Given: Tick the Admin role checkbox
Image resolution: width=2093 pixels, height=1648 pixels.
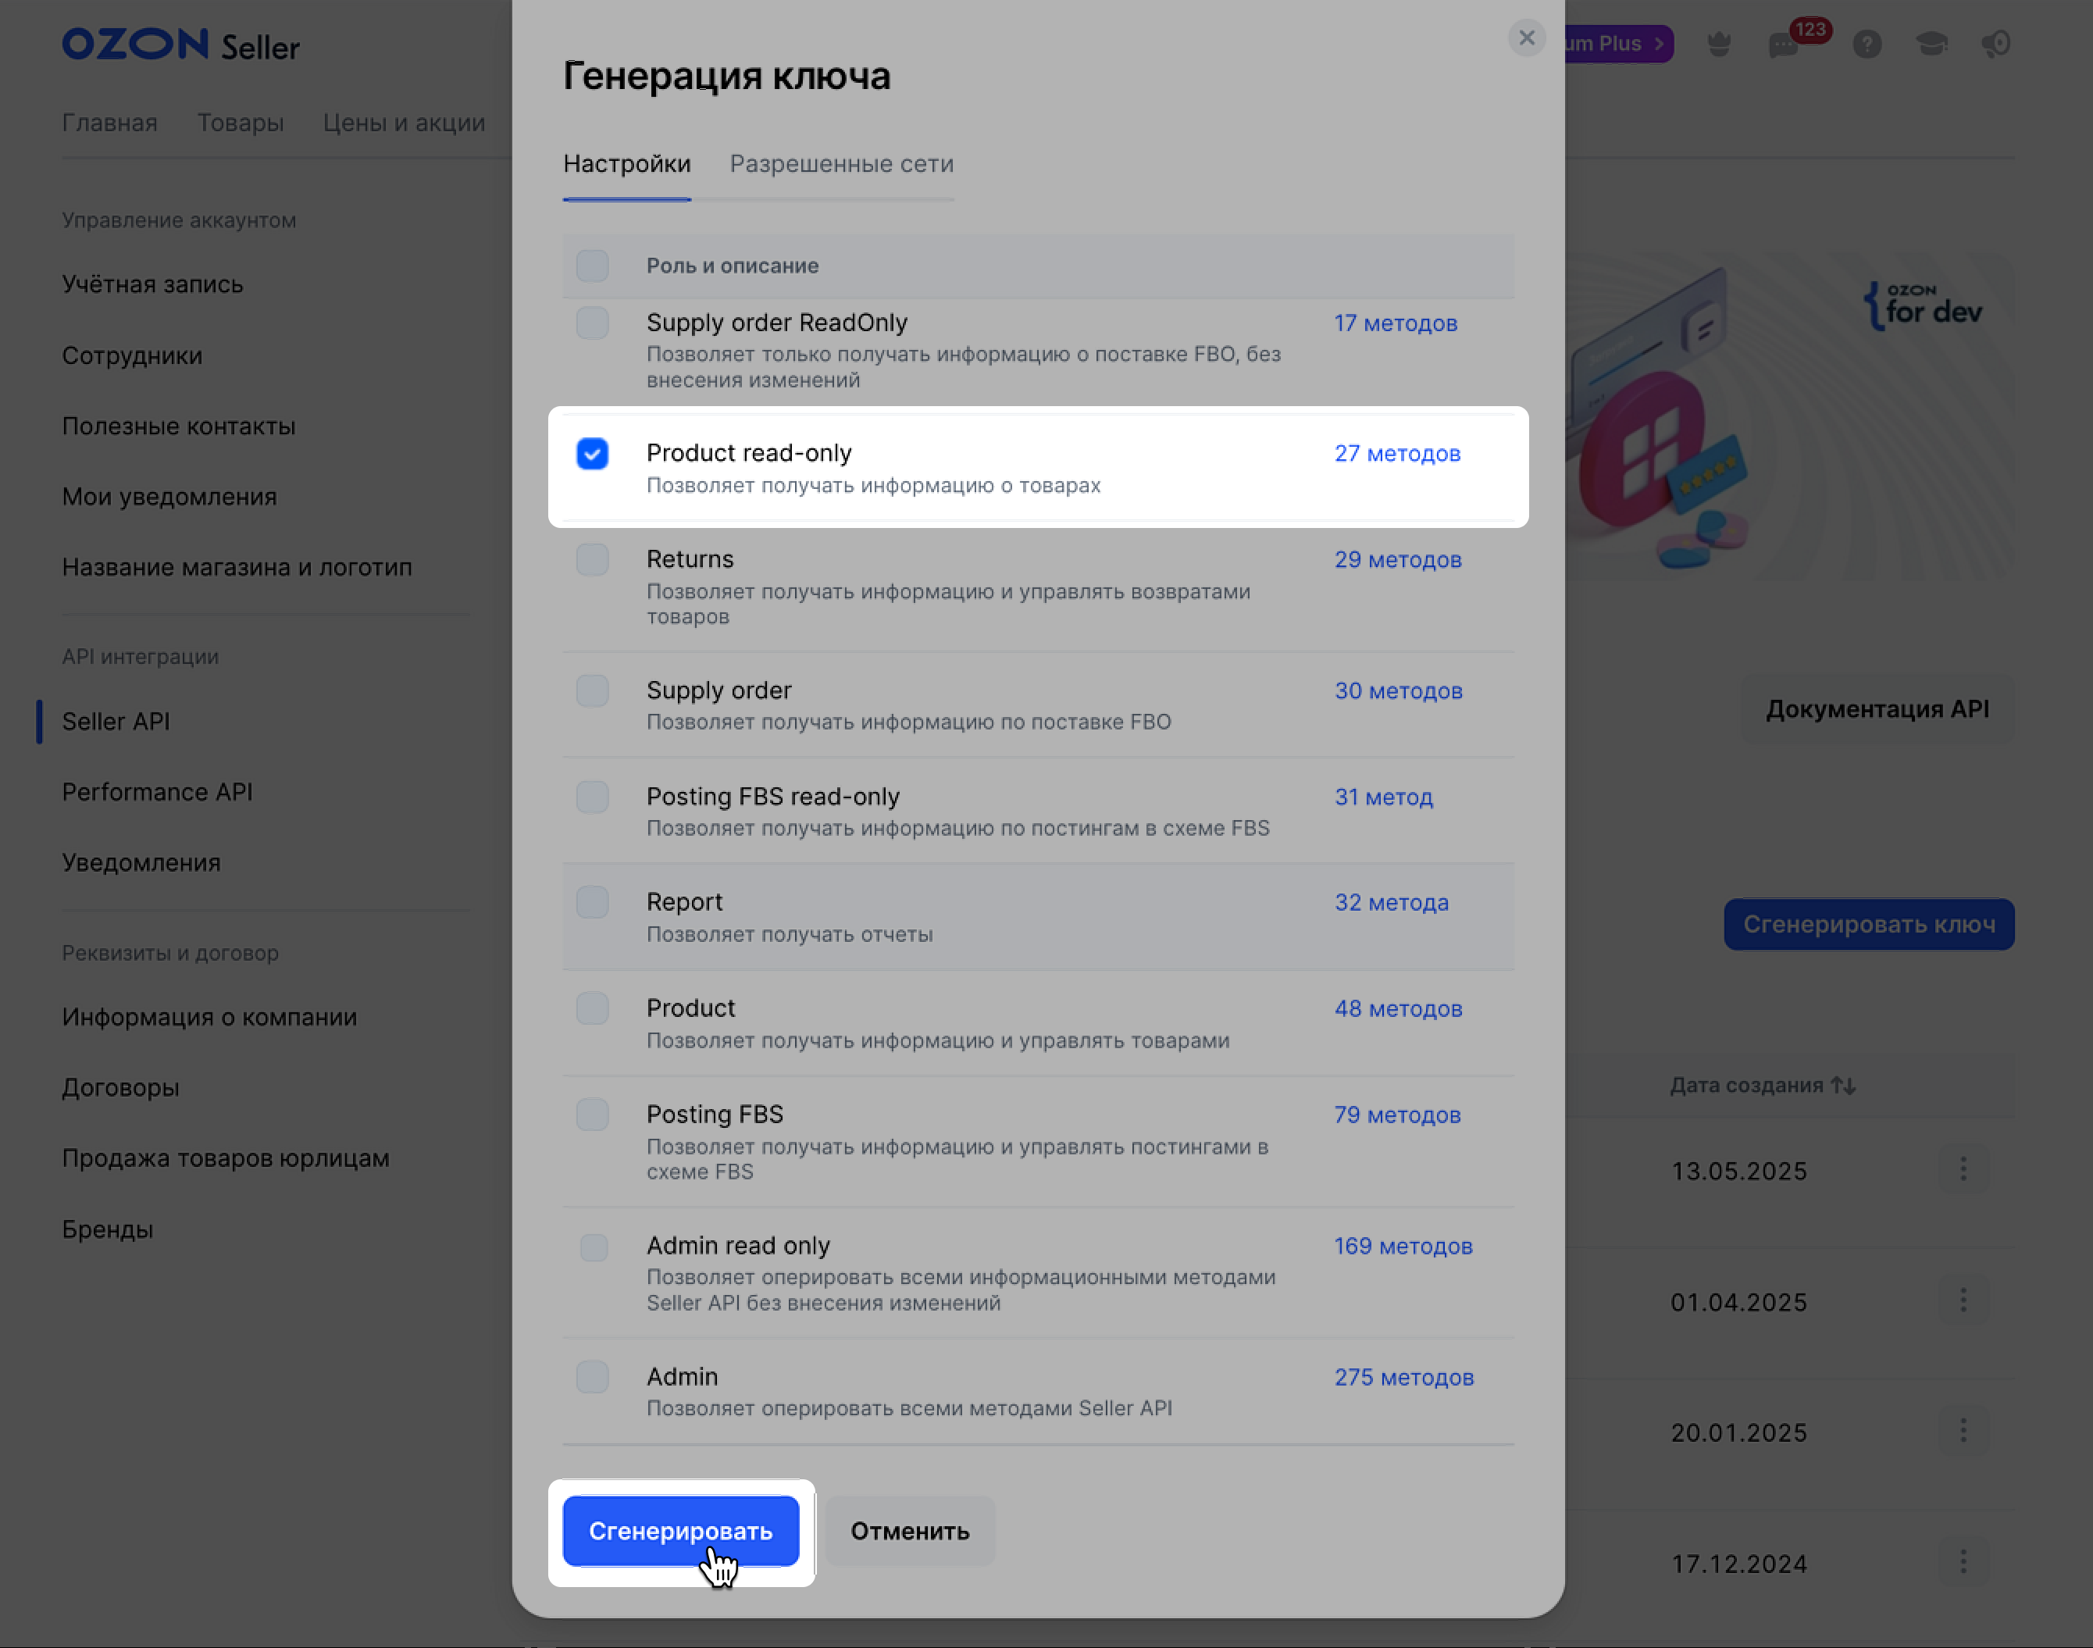Looking at the screenshot, I should [592, 1377].
